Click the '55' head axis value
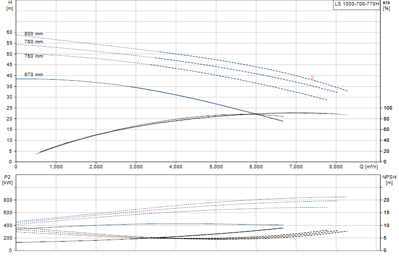 click(9, 43)
